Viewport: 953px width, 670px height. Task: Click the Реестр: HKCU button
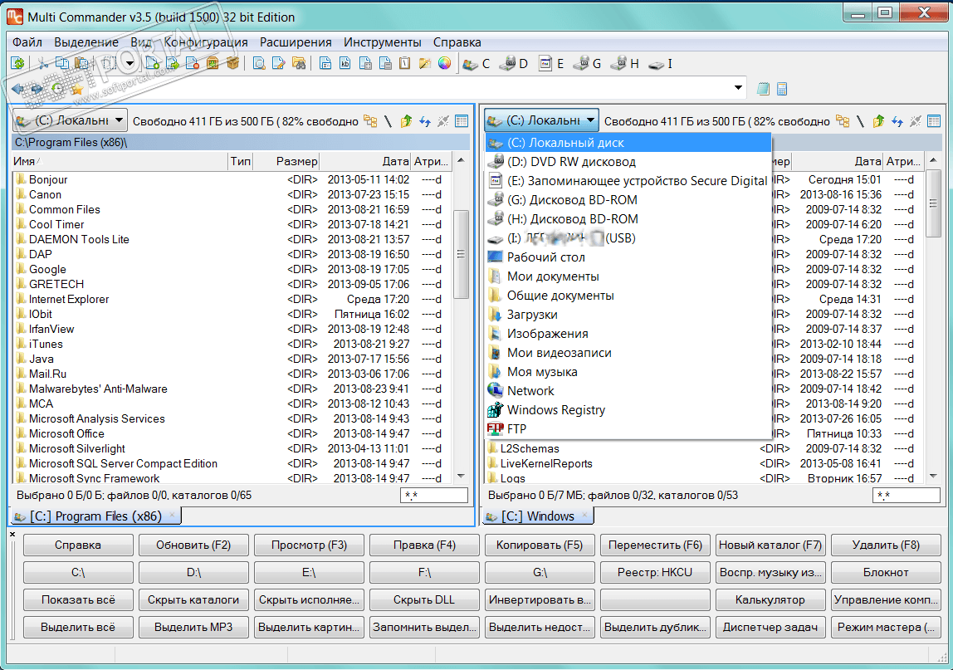click(x=655, y=572)
